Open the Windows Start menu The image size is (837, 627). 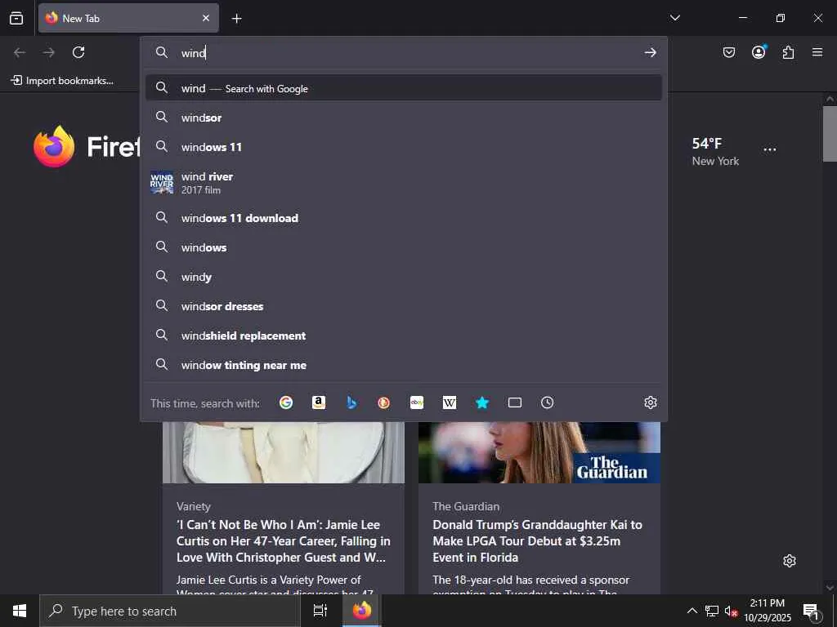point(20,611)
